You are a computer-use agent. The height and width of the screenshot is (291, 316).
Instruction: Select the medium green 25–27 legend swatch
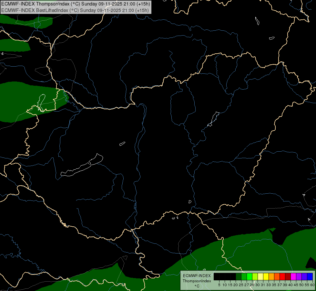[x=244, y=276]
